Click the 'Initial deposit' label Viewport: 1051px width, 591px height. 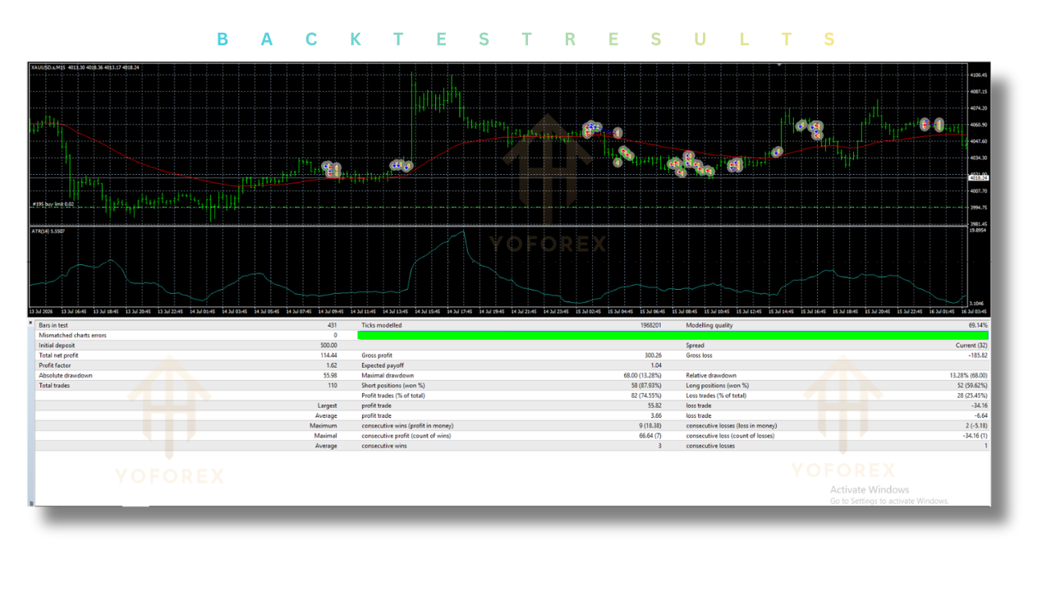coord(56,346)
